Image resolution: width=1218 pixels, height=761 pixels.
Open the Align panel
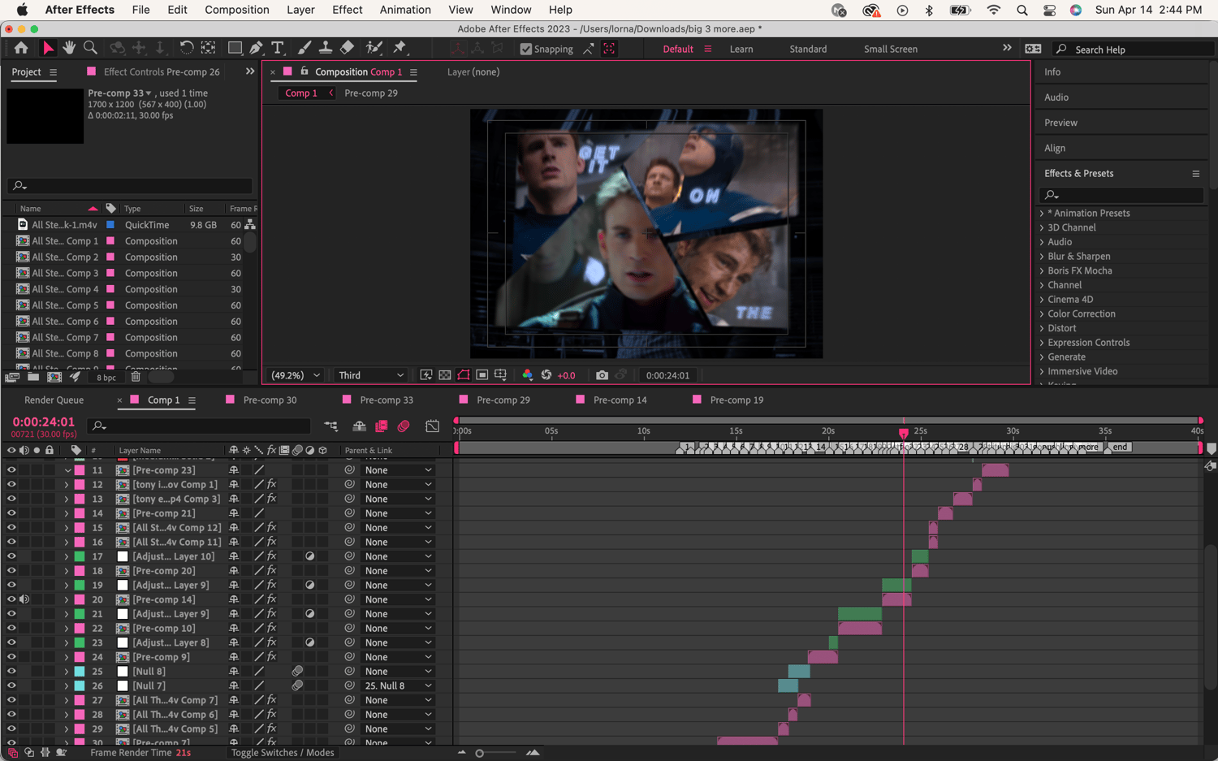pos(1055,148)
